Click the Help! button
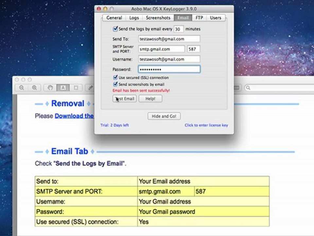 click(x=150, y=99)
